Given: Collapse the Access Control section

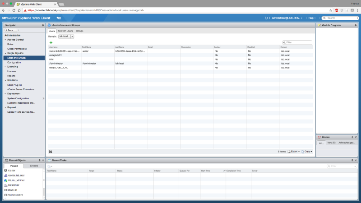Looking at the screenshot, I should [x=5, y=40].
